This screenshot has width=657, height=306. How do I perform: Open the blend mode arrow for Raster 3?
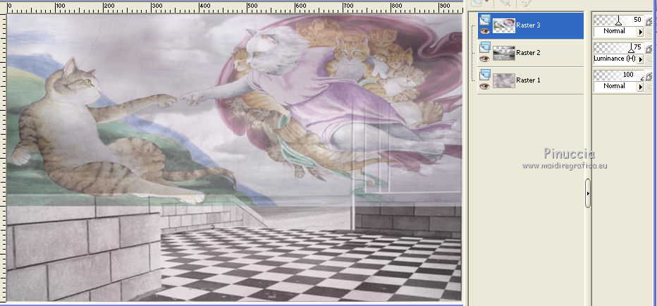point(640,32)
